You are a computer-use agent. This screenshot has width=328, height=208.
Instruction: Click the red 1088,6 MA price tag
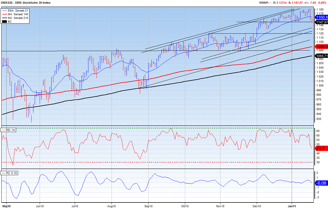click(321, 47)
